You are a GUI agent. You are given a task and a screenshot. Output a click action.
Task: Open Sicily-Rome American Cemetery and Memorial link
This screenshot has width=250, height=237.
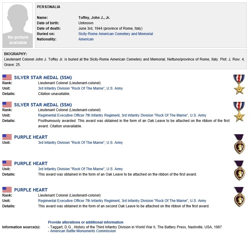(x=116, y=34)
